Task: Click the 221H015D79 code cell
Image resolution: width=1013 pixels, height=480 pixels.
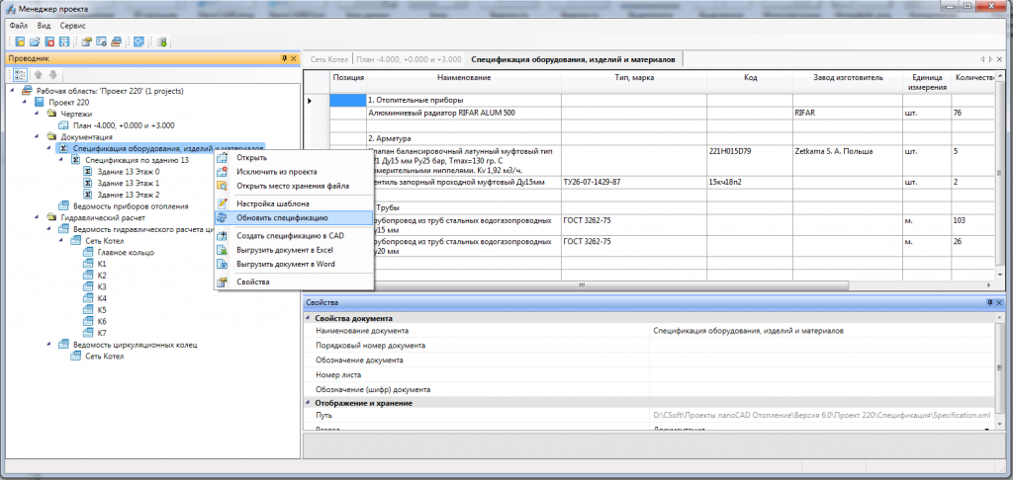Action: (x=750, y=160)
